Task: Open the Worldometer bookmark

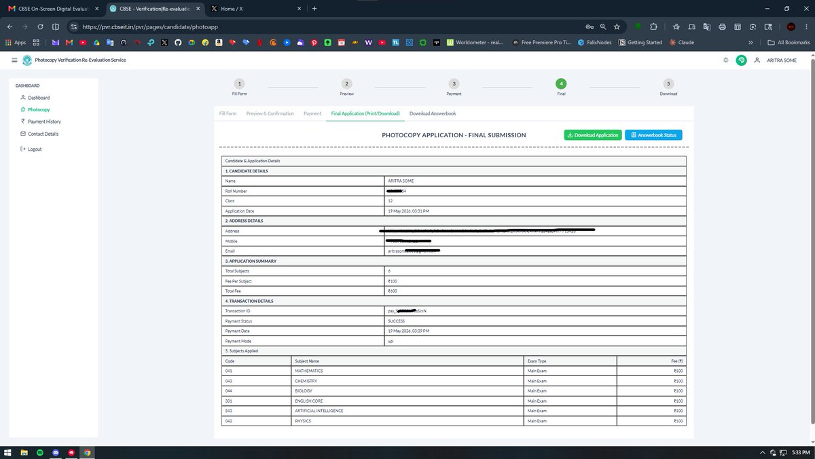Action: (x=474, y=42)
